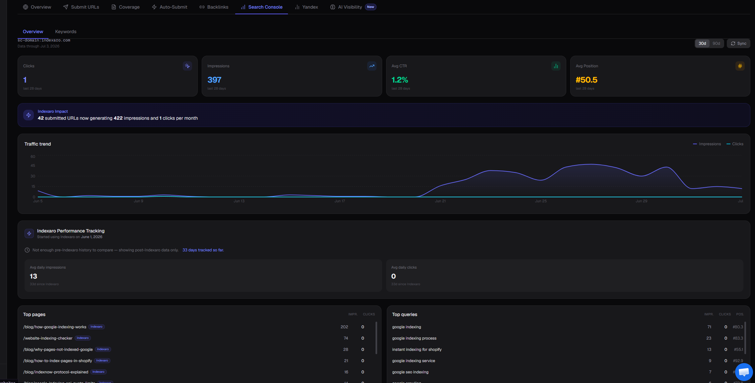This screenshot has width=755, height=383.
Task: Click the clock icon before Not enough pre-Indexaro history
Action: [27, 250]
